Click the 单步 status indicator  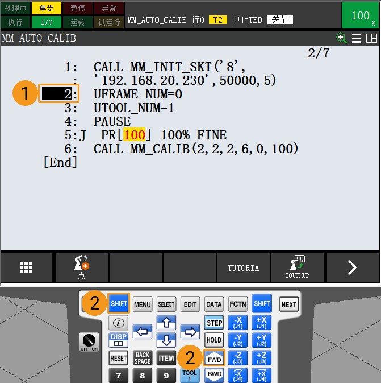(47, 8)
